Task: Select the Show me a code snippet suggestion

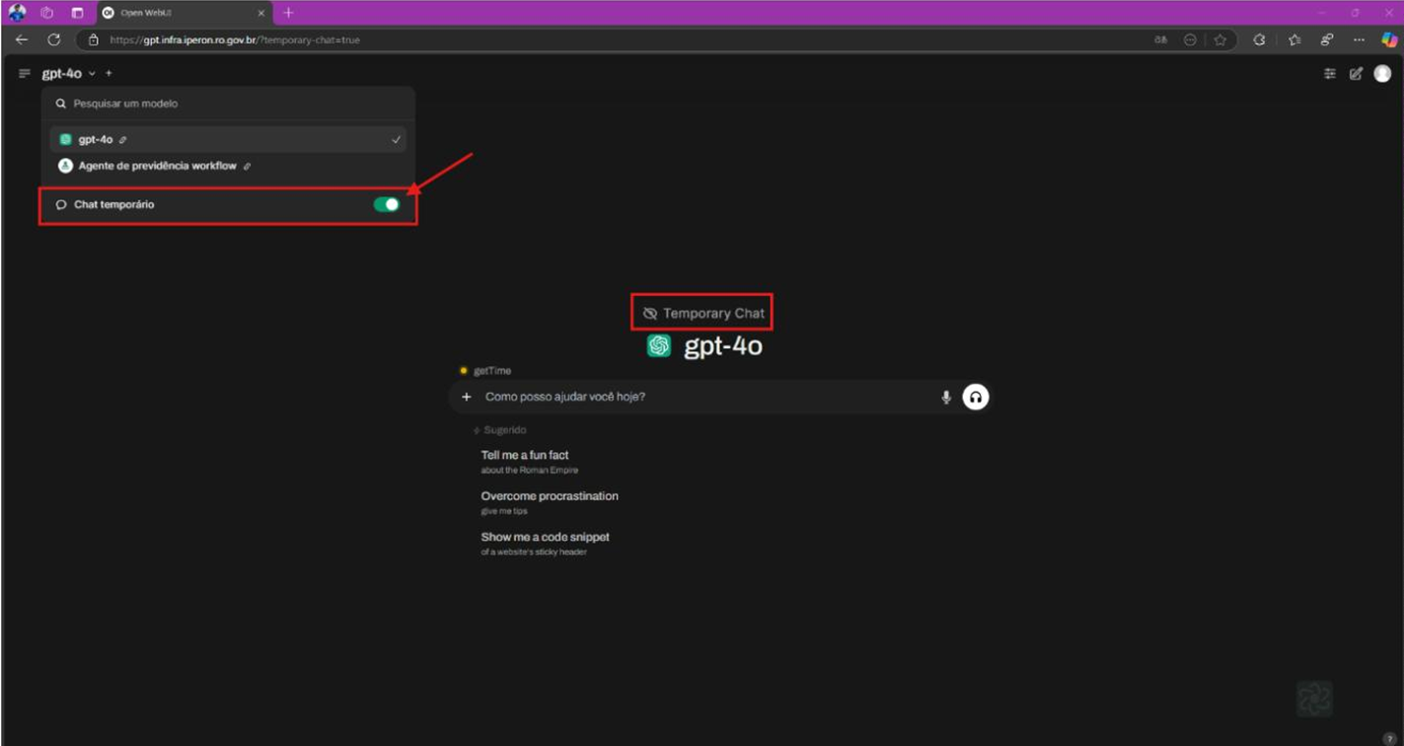Action: (545, 544)
